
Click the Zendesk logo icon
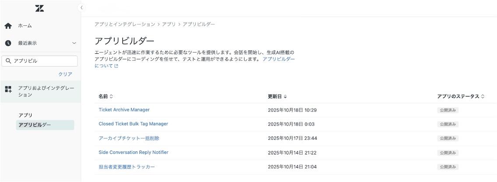pyautogui.click(x=39, y=9)
